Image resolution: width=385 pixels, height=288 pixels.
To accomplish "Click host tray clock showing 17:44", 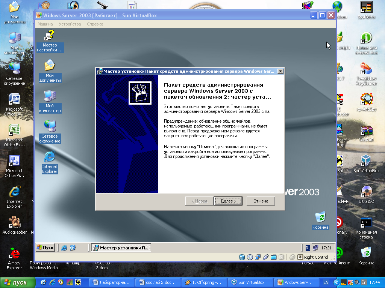I will (374, 282).
